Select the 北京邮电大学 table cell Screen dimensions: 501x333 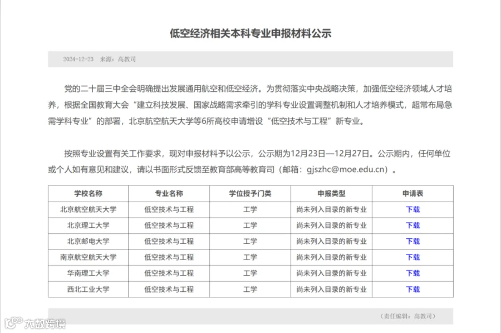click(x=88, y=242)
